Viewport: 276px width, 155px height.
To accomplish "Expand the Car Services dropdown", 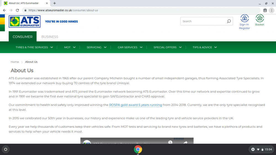I will click(x=130, y=47).
